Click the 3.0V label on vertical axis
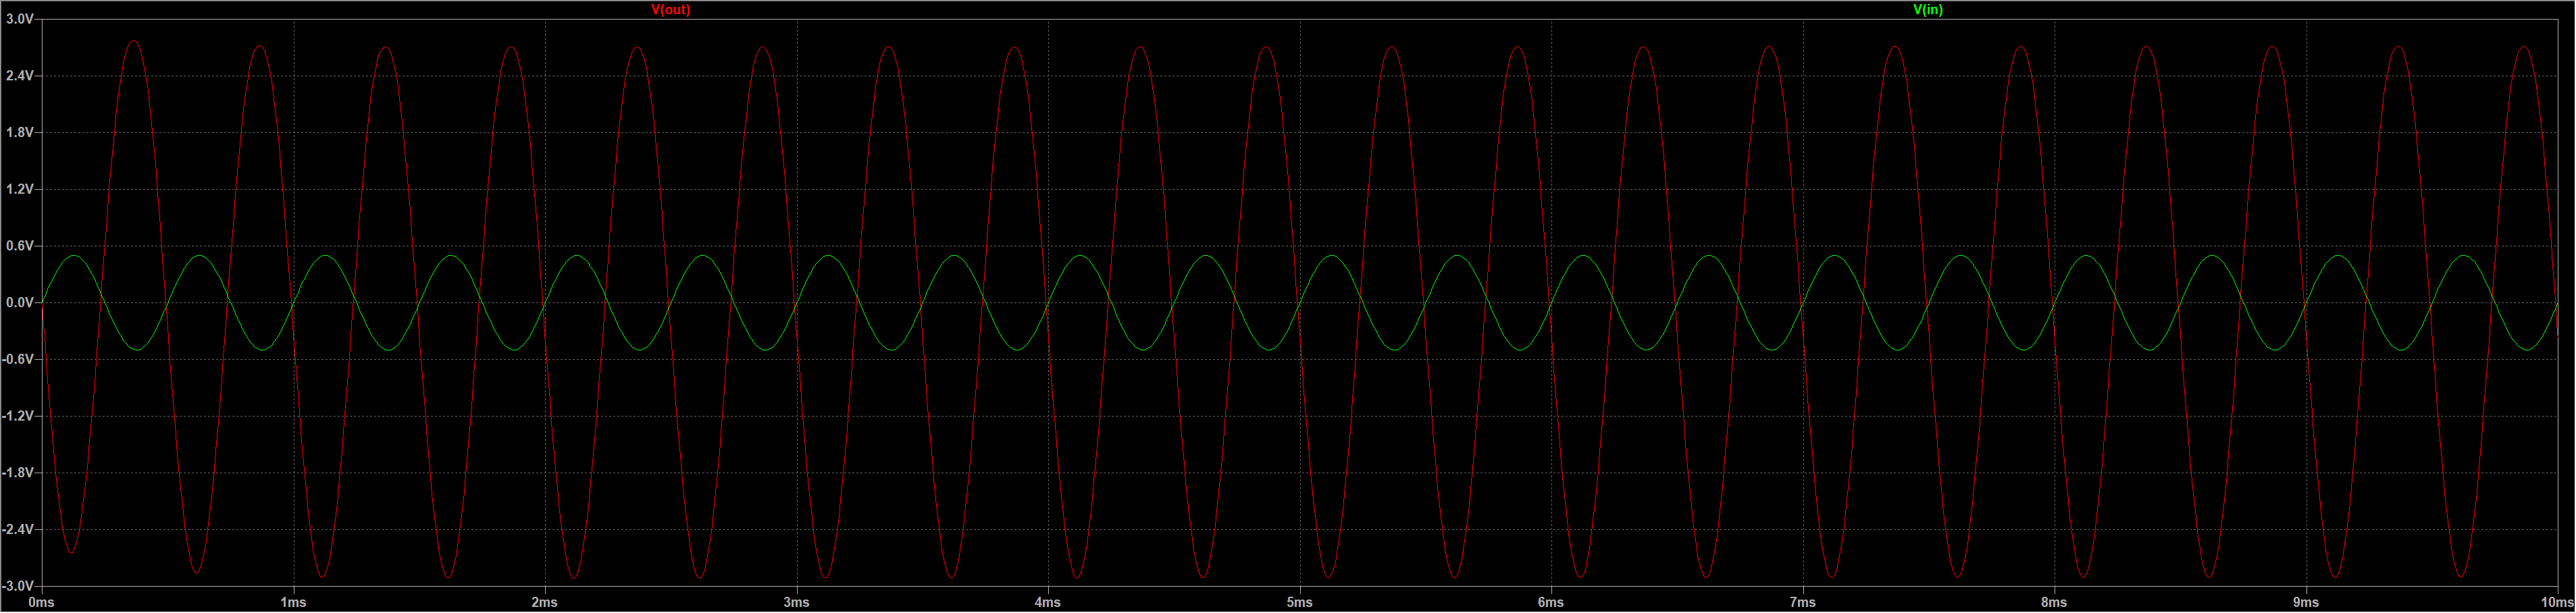This screenshot has width=2576, height=613. pos(20,20)
